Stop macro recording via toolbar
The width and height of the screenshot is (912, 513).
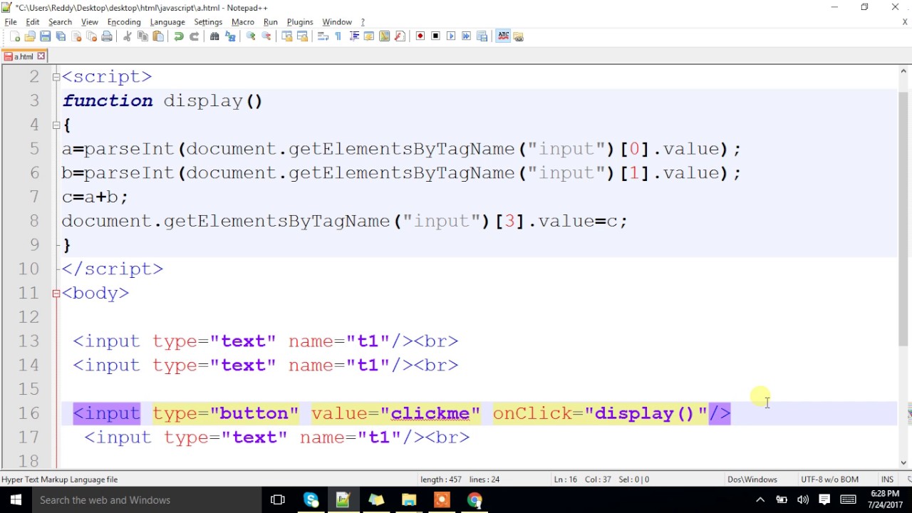[x=436, y=36]
